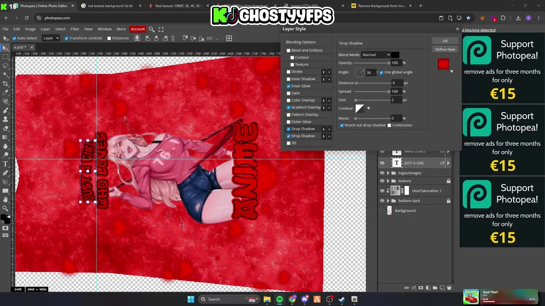The width and height of the screenshot is (545, 306).
Task: Click the grid arrange icon in options bar
Action: click(x=229, y=38)
